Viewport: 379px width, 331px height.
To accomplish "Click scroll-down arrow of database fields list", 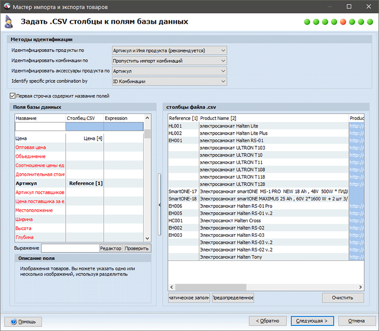I will click(148, 238).
